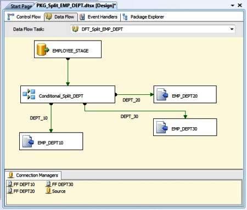Switch to the Control Flow tab
This screenshot has height=210, width=247.
click(25, 17)
